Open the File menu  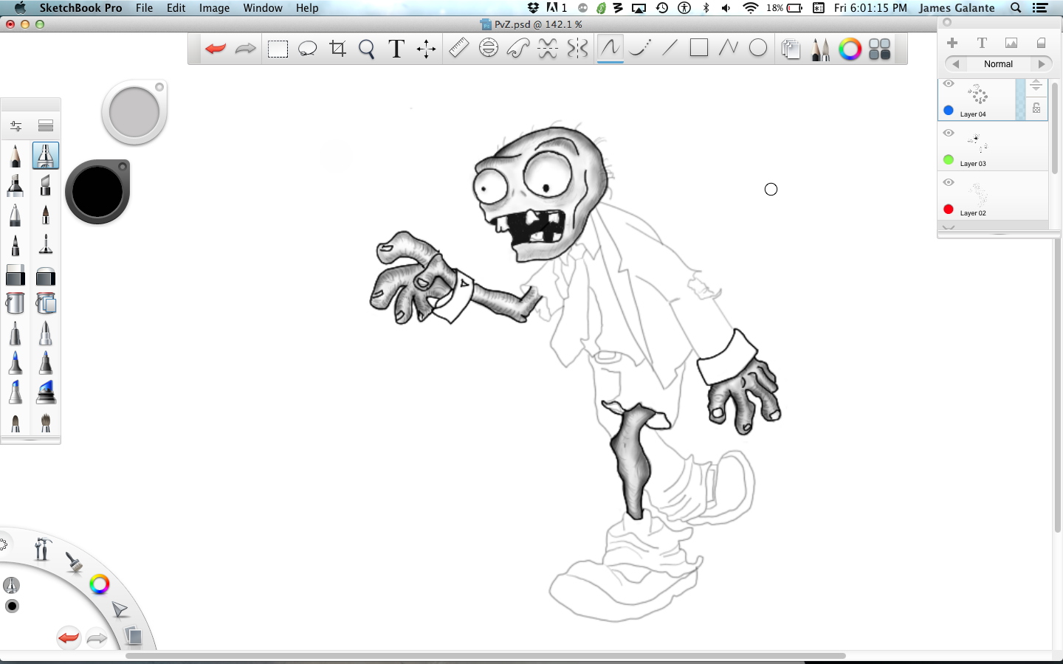click(145, 8)
